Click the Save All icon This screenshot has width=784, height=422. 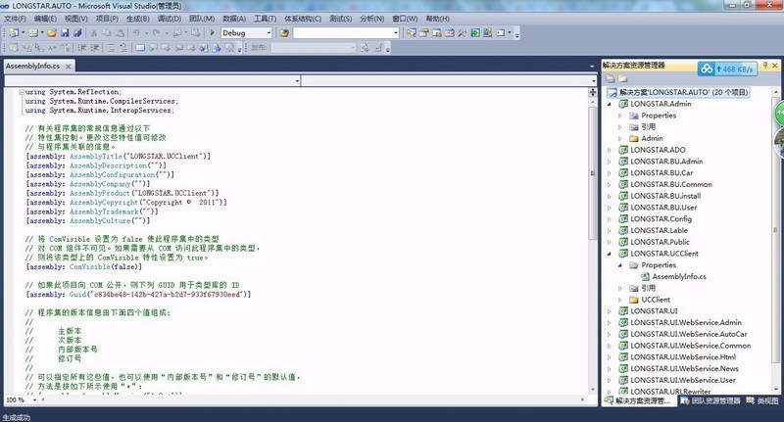pyautogui.click(x=77, y=33)
